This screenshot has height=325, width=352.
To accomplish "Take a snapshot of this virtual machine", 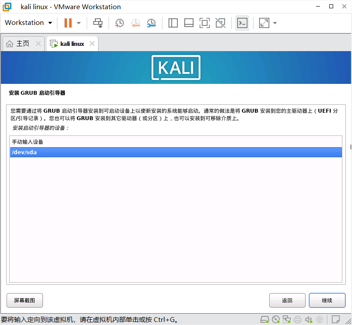I will [x=120, y=23].
